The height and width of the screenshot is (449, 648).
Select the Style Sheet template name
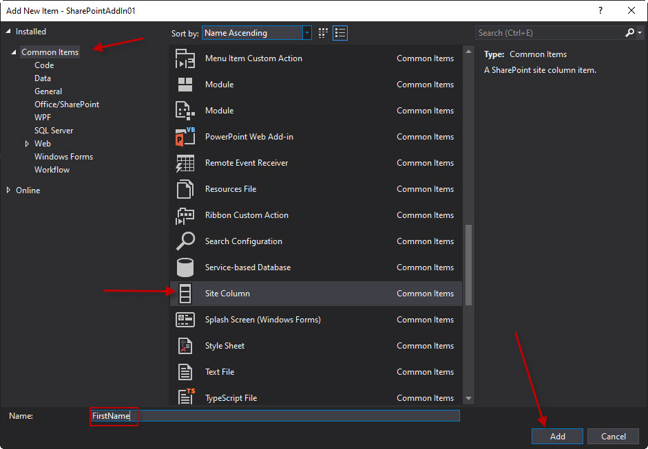coord(224,346)
